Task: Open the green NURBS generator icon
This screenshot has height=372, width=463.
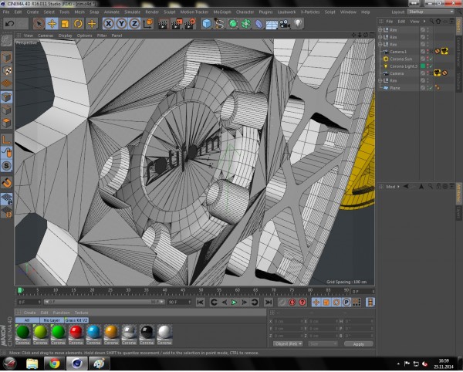Action: click(x=233, y=24)
